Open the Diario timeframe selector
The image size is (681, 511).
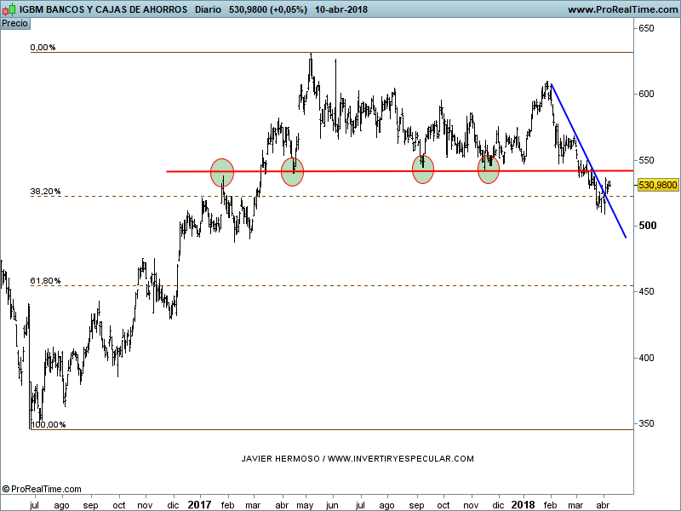point(210,9)
